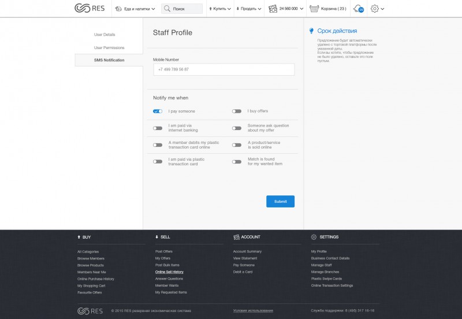Enable 'Match is found for my wanted item' toggle
This screenshot has height=319, width=462.
237,162
